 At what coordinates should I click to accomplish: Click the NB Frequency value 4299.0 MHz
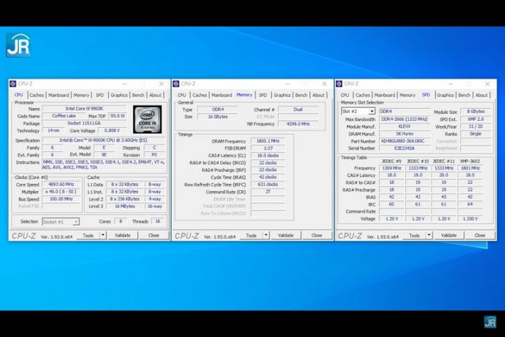tap(298, 124)
